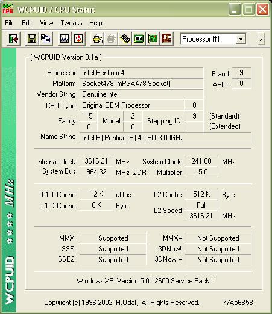Image resolution: width=272 pixels, height=314 pixels.
Task: Click the green PCI card icon
Action: pos(153,38)
